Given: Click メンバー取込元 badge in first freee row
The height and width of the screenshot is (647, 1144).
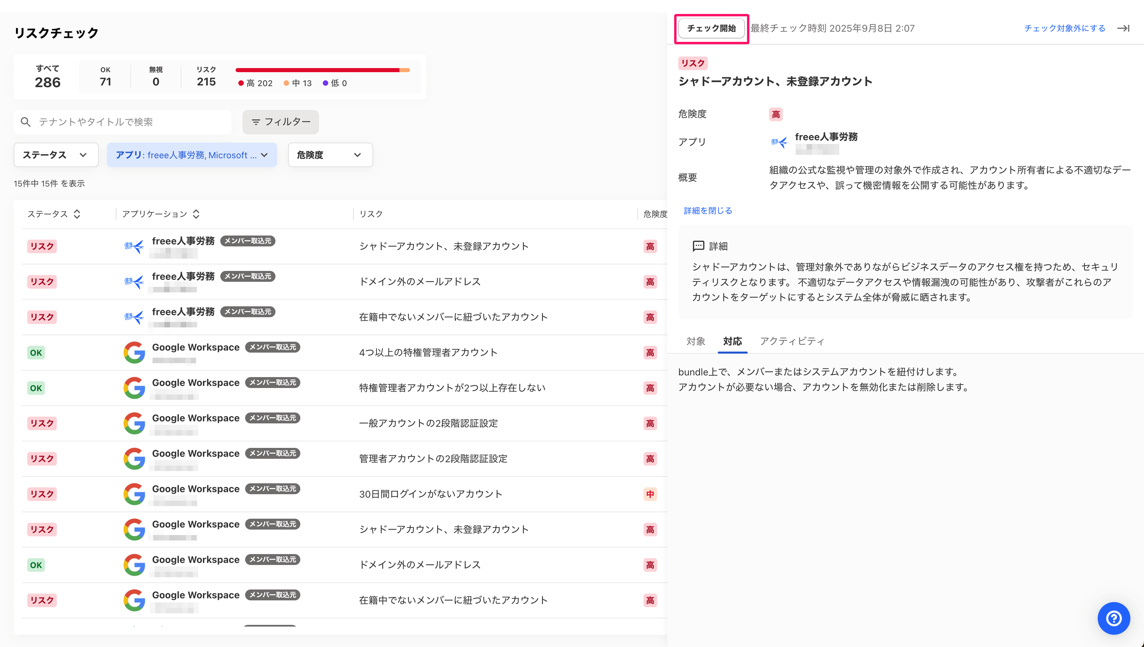Looking at the screenshot, I should [248, 241].
